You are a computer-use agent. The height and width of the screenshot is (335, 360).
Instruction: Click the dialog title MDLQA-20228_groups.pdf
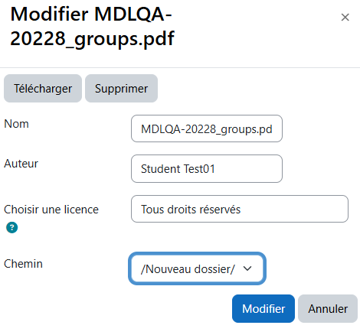coord(92,26)
